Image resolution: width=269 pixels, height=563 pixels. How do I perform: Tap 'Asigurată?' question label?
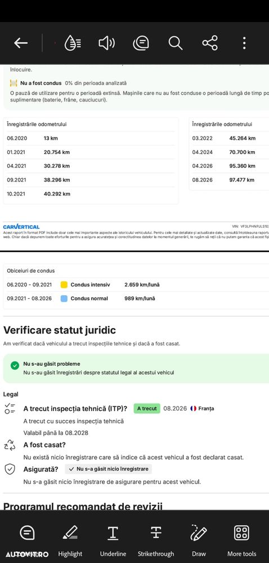pos(41,469)
